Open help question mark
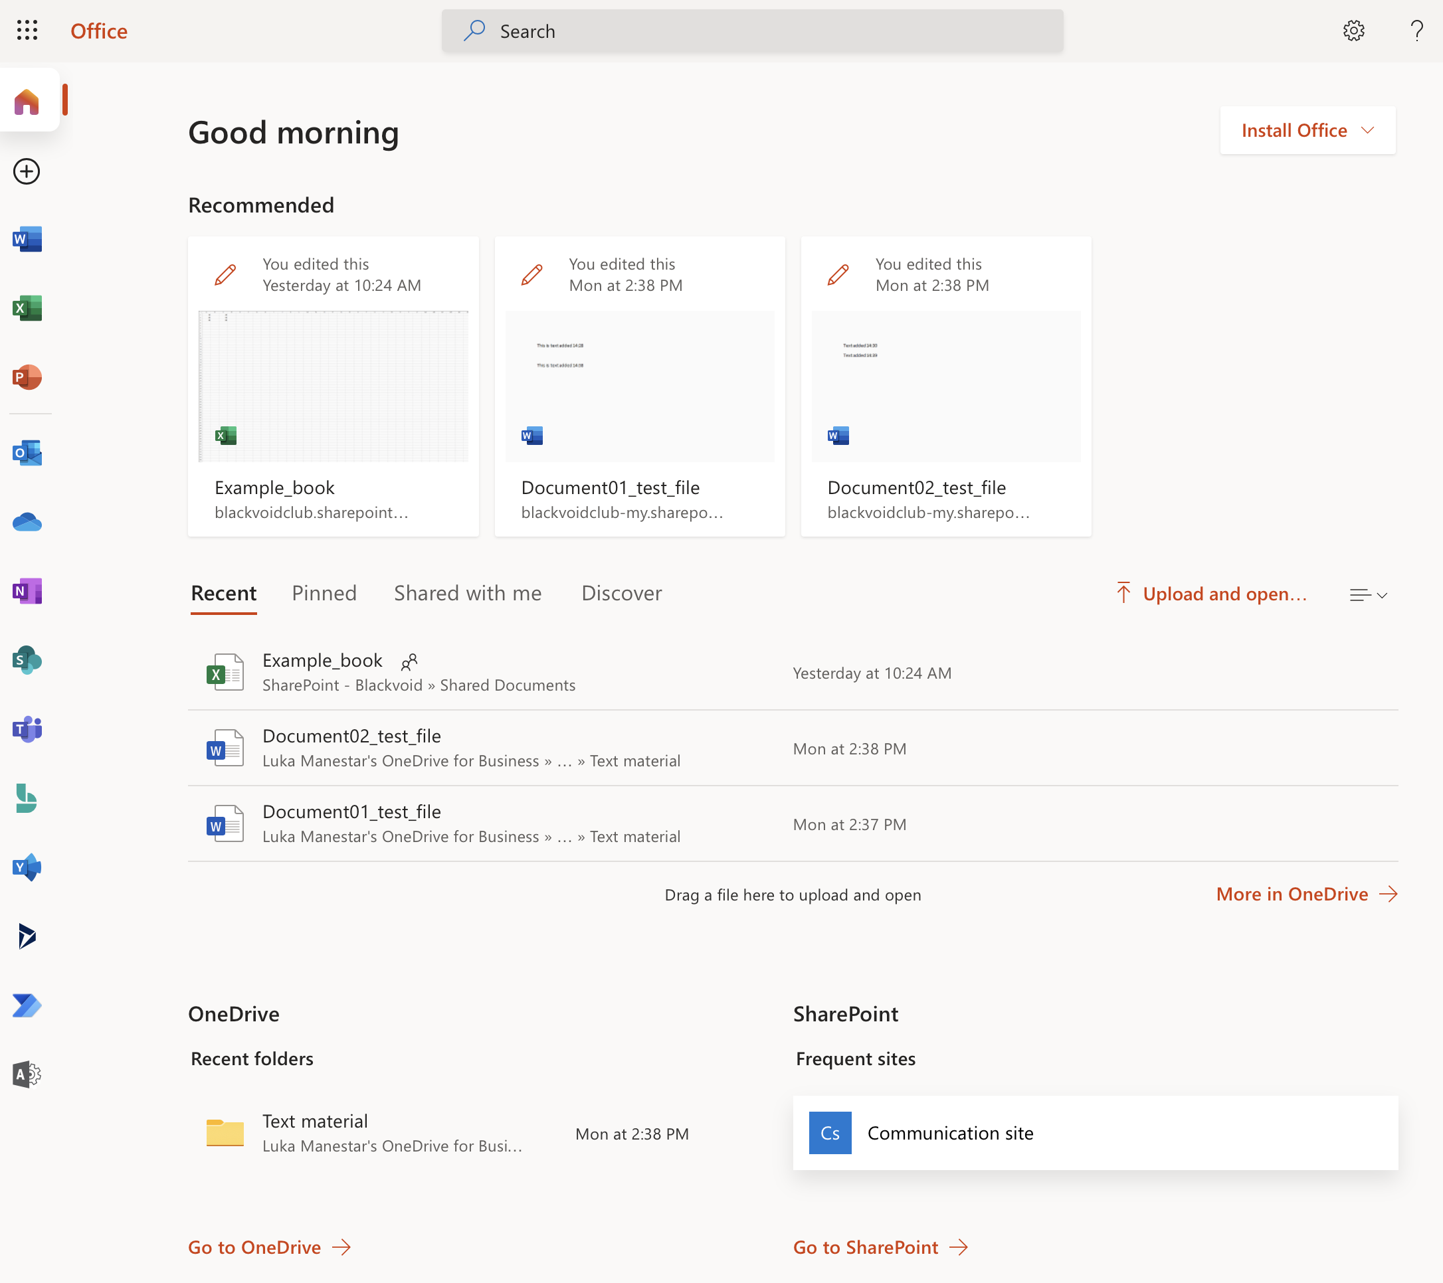Image resolution: width=1443 pixels, height=1283 pixels. (x=1416, y=31)
